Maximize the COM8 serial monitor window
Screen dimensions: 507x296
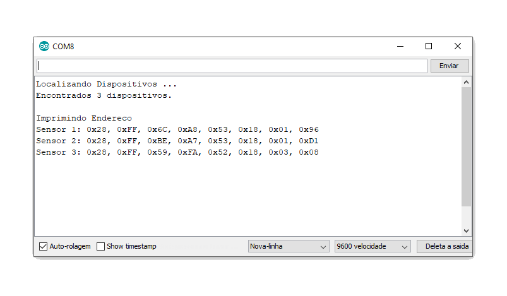(429, 46)
